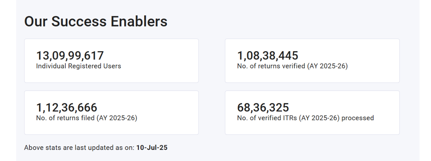The width and height of the screenshot is (431, 161).
Task: Click the word "processed" in the ITRs card
Action: tap(358, 118)
